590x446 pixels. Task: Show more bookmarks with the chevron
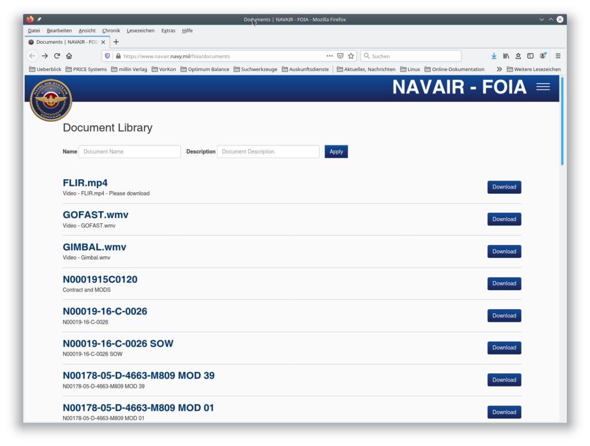click(500, 69)
